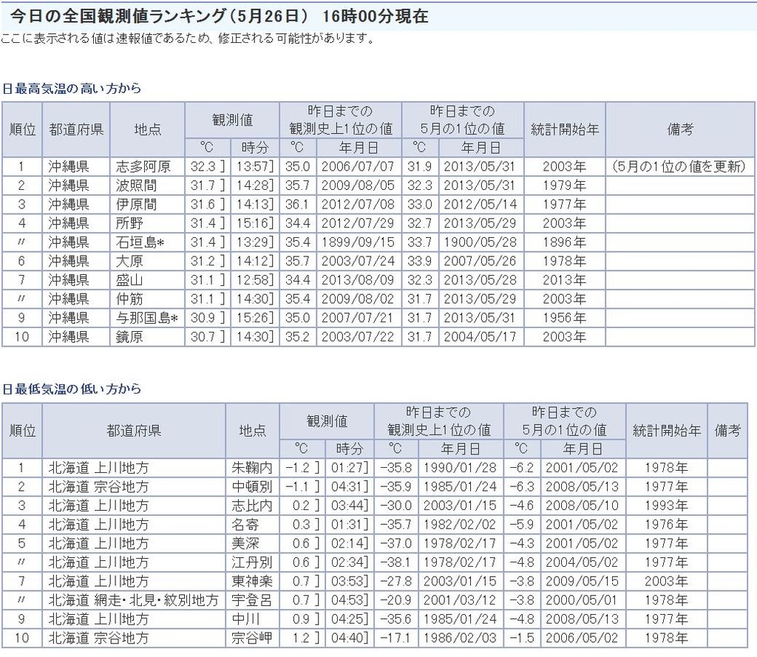This screenshot has width=757, height=657.
Task: Select the 伊原間 station name
Action: (137, 204)
